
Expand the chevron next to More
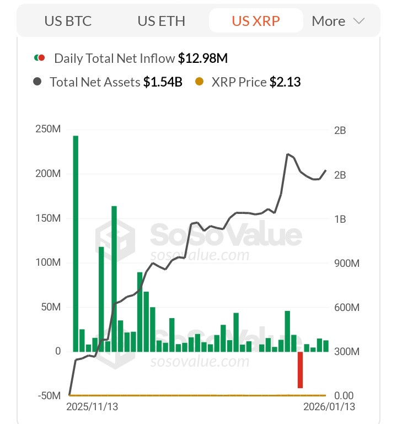(x=359, y=21)
